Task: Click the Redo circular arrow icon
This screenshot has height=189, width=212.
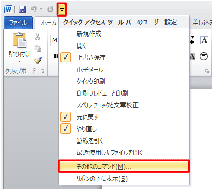Action: coord(50,9)
